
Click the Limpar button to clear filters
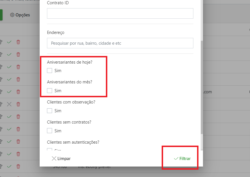coord(61,159)
